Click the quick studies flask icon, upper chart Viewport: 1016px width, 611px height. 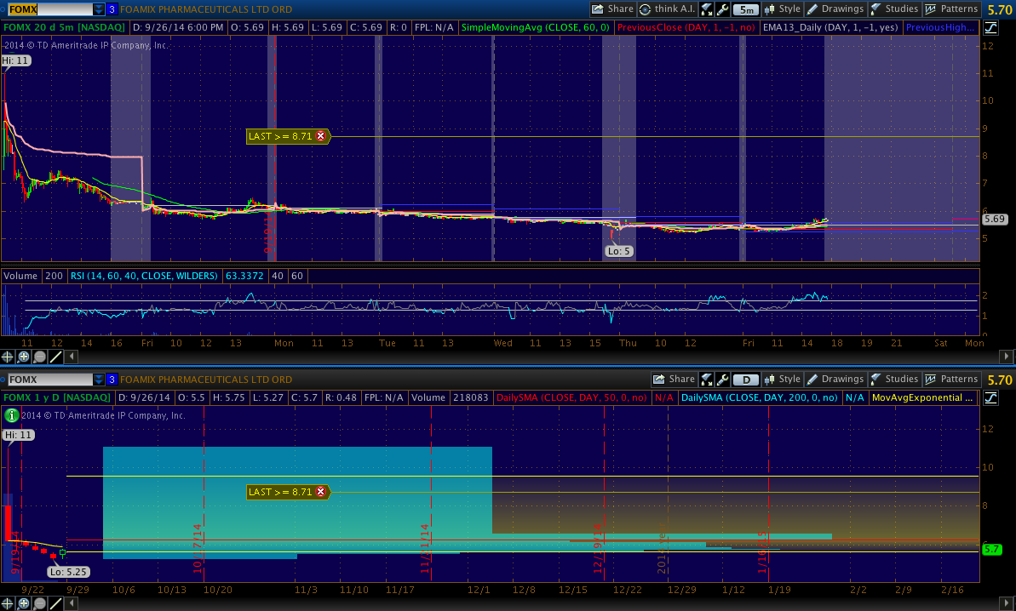point(707,9)
